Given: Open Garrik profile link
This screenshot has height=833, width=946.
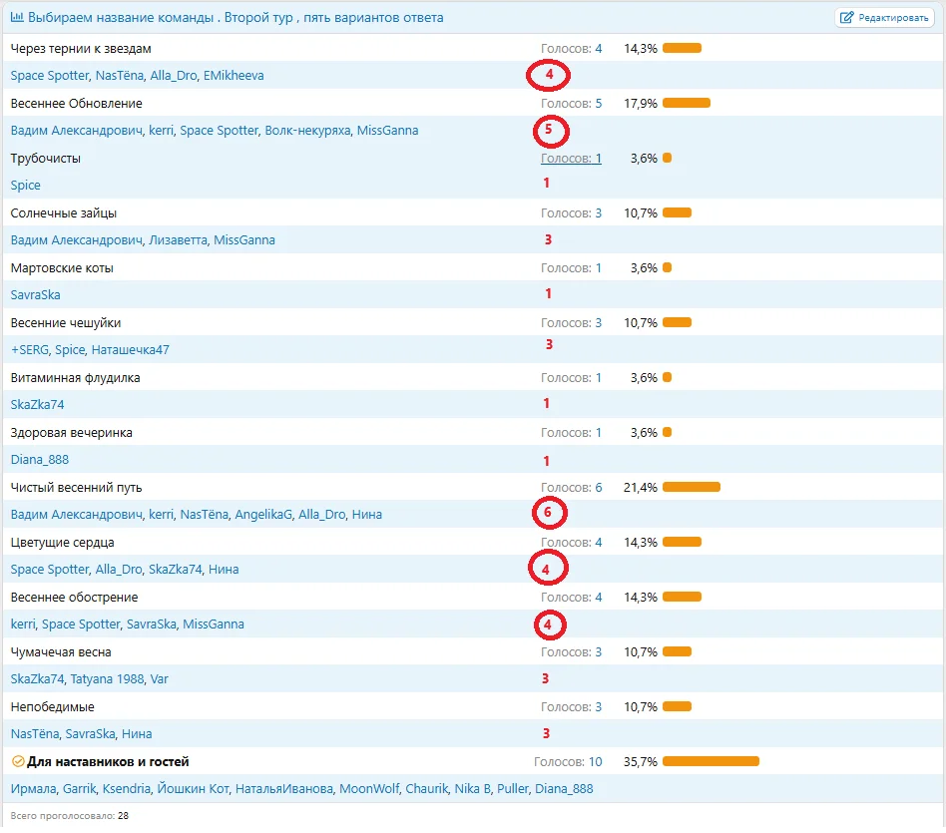Looking at the screenshot, I should coord(79,789).
